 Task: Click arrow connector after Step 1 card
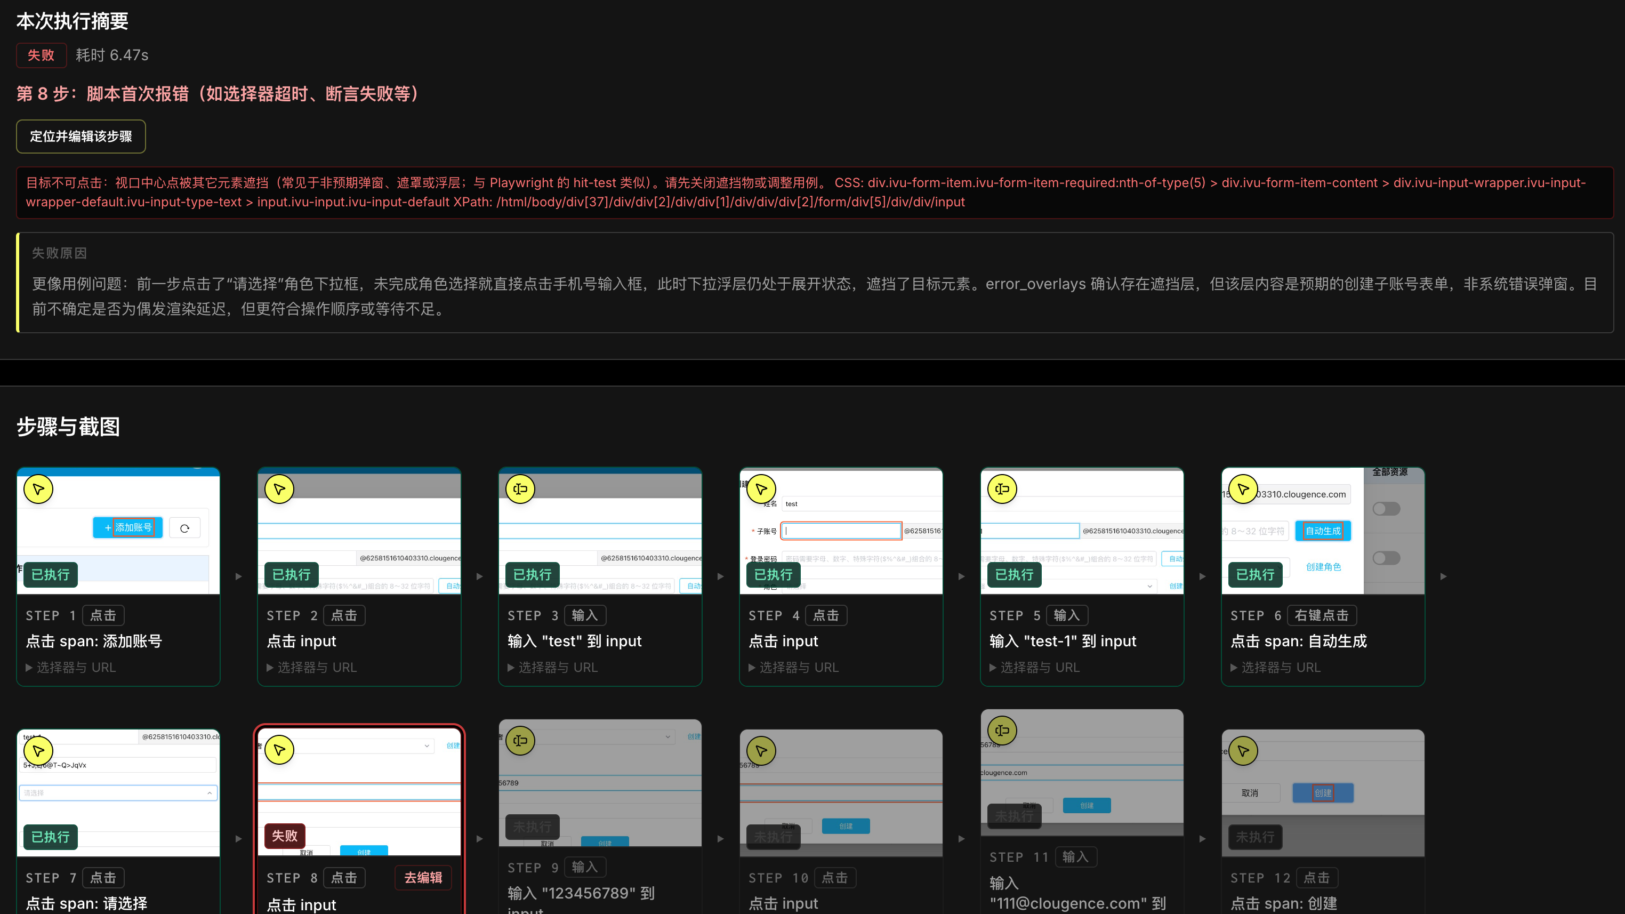tap(238, 576)
